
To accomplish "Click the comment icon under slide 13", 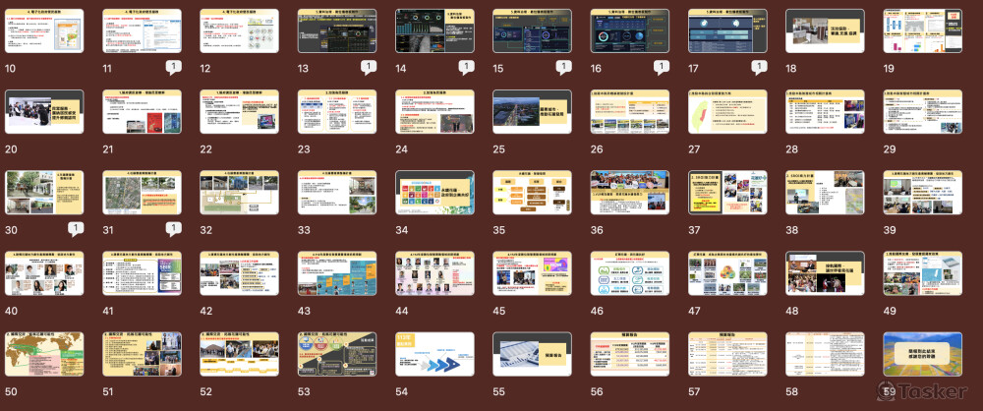I will [368, 67].
